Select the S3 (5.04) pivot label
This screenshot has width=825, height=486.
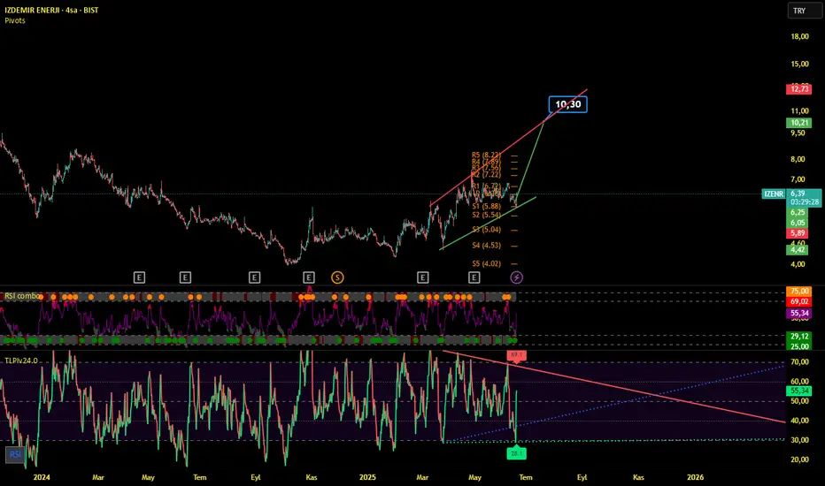pyautogui.click(x=486, y=230)
